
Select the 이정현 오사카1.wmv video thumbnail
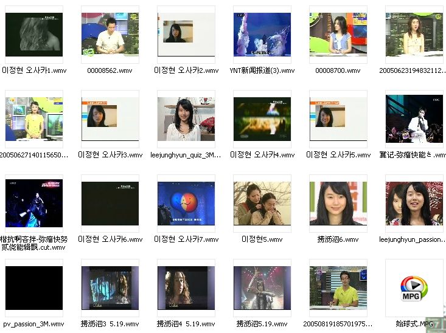click(x=34, y=35)
